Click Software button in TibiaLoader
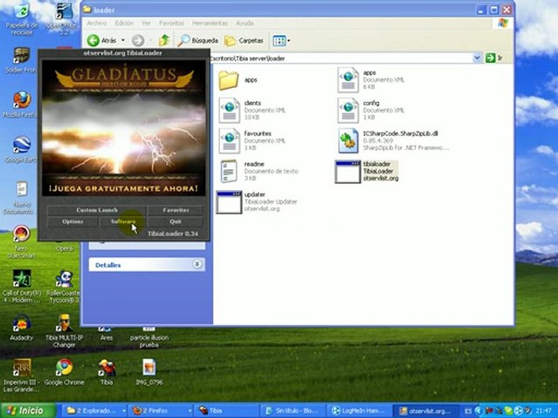 (123, 221)
